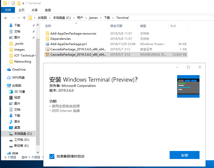Viewport: 214px width, 168px height.
Task: Select drive 新加卷 (E:) in sidebar
Action: coord(21,146)
